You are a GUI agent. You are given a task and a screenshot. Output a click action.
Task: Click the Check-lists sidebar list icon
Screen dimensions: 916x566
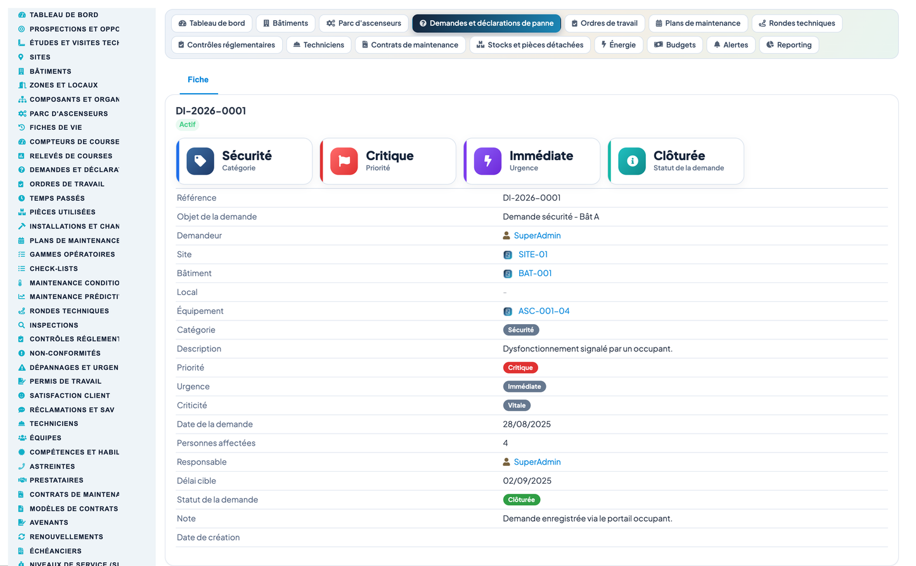(22, 268)
